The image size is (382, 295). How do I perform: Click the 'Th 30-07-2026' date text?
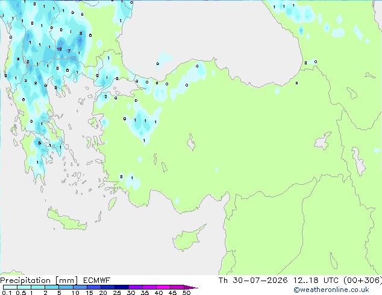pyautogui.click(x=253, y=281)
